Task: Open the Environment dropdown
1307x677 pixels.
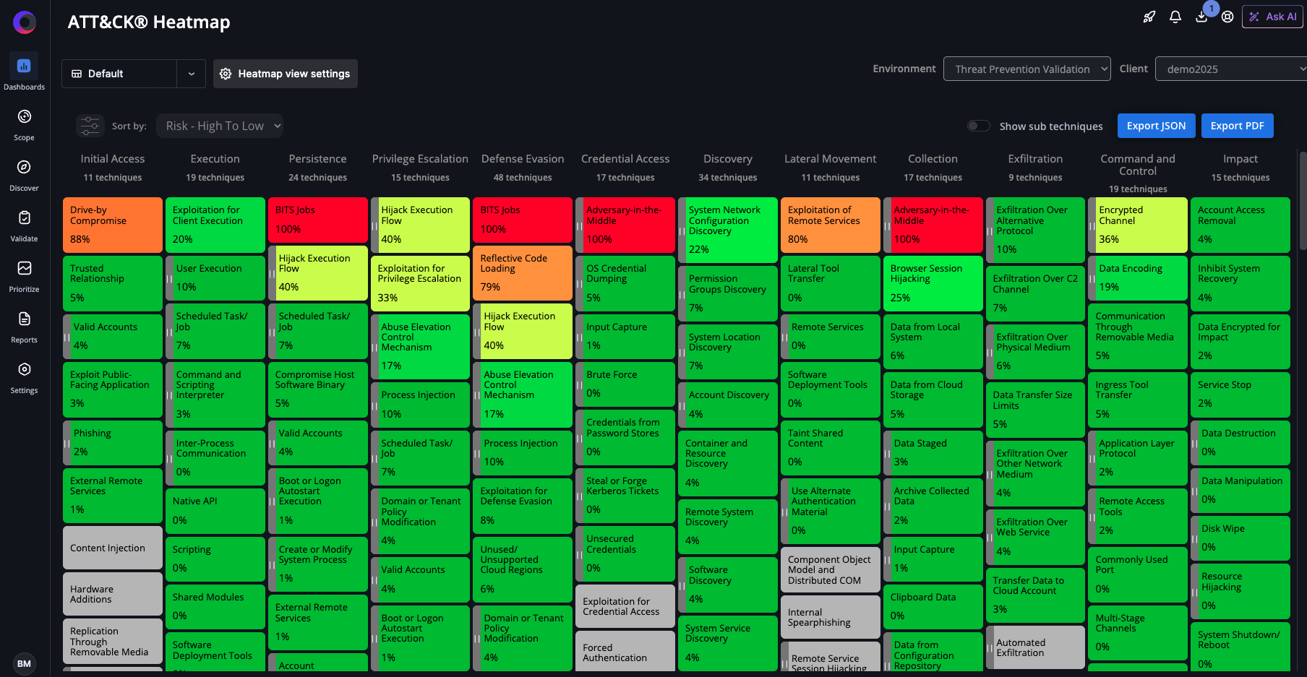Action: [x=1027, y=69]
